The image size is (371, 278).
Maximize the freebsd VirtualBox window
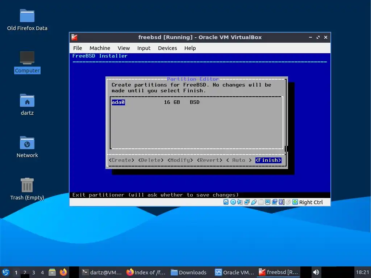coord(318,37)
